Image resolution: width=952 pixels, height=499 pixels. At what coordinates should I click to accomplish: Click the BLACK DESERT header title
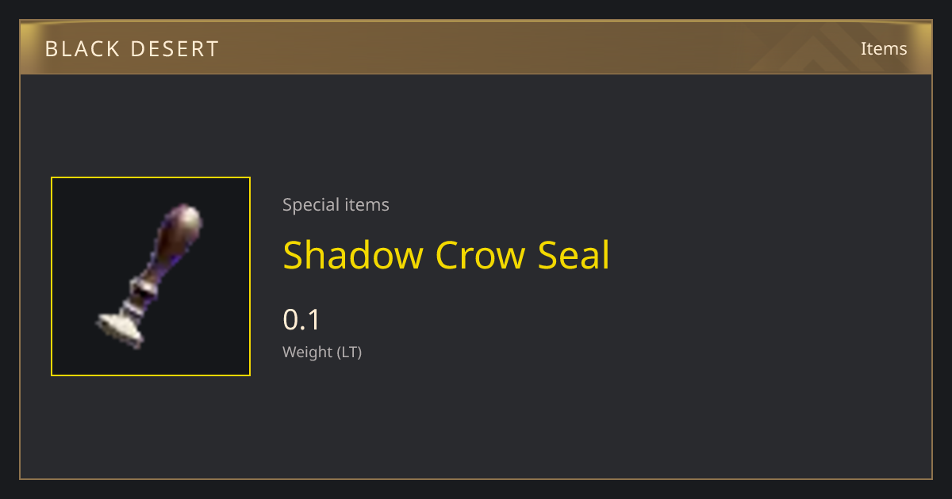coord(132,49)
